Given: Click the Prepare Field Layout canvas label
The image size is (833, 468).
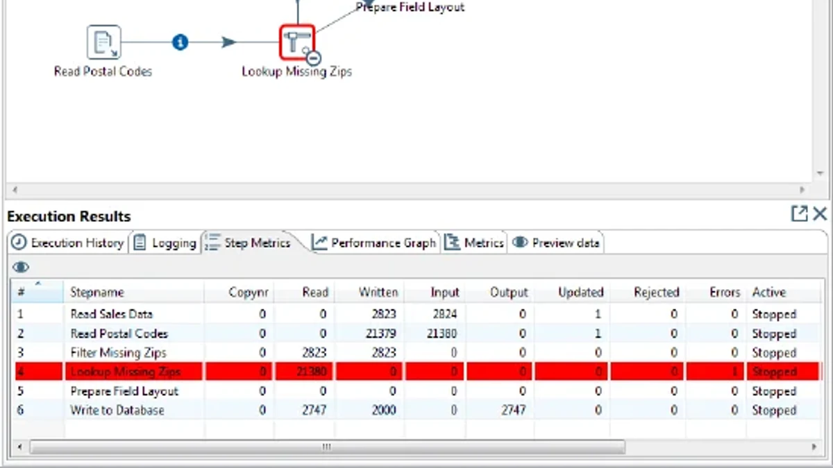Looking at the screenshot, I should point(410,7).
